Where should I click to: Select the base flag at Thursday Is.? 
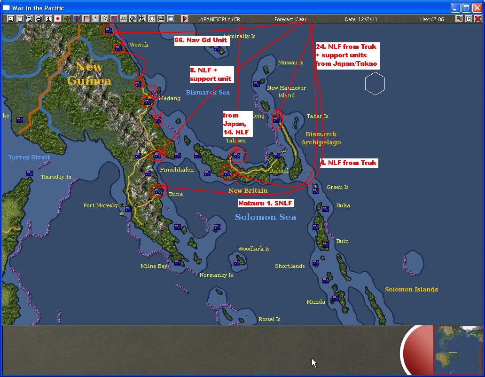coord(30,173)
